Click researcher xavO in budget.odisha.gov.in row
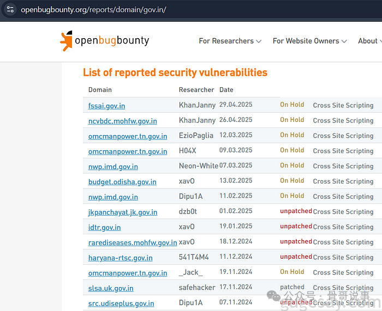Image resolution: width=382 pixels, height=311 pixels. tap(187, 181)
